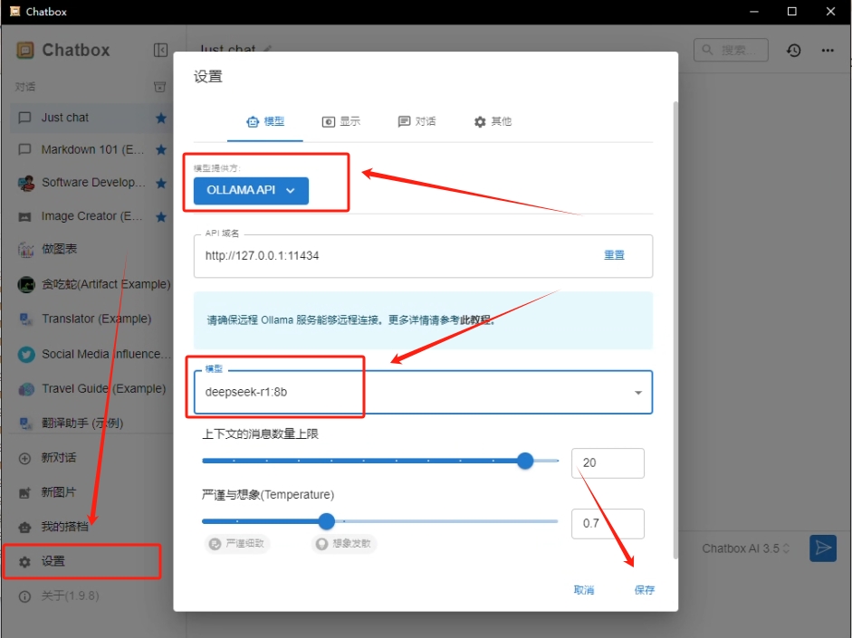Open the Markdown 101 conversation
Viewport: 852px width, 638px height.
point(91,149)
